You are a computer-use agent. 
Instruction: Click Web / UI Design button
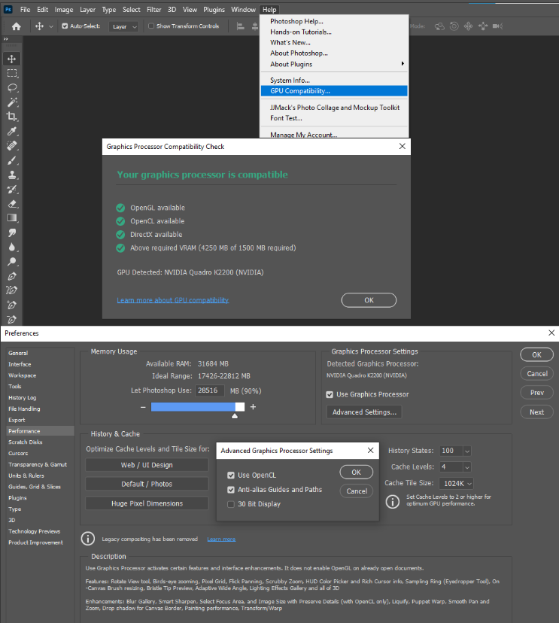pyautogui.click(x=147, y=465)
